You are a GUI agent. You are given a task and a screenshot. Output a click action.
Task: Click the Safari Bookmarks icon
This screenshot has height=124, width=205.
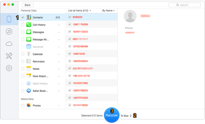click(x=29, y=91)
